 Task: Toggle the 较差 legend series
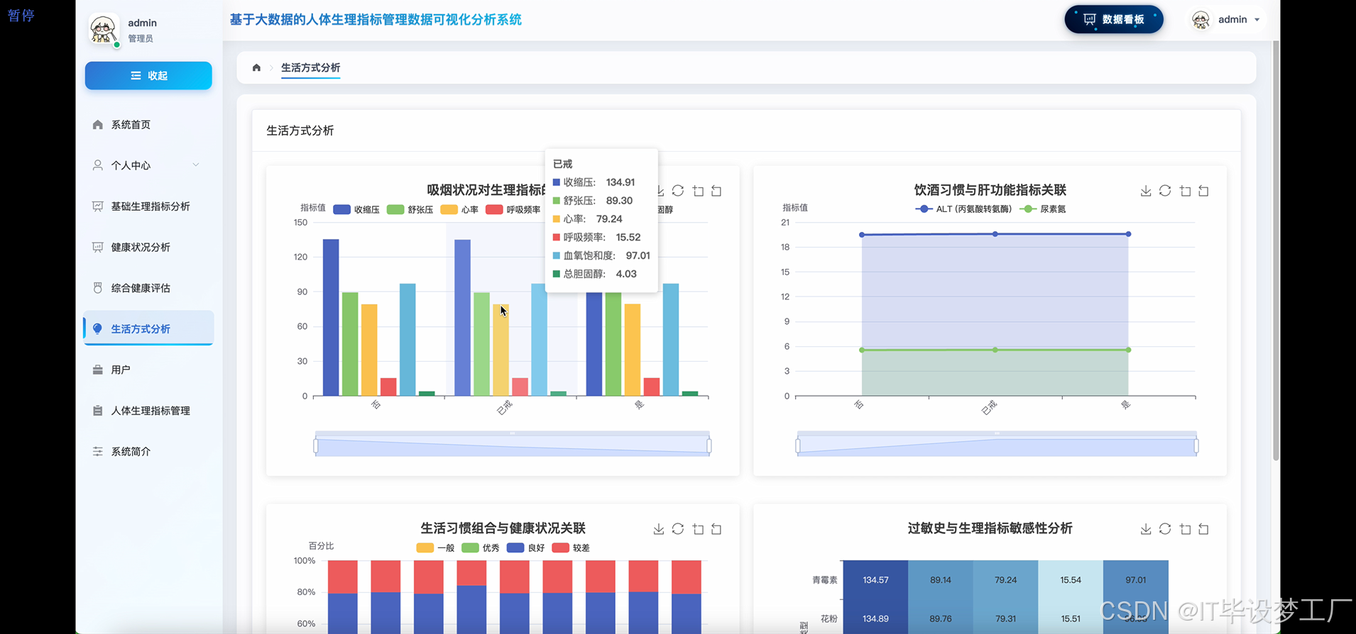(571, 548)
